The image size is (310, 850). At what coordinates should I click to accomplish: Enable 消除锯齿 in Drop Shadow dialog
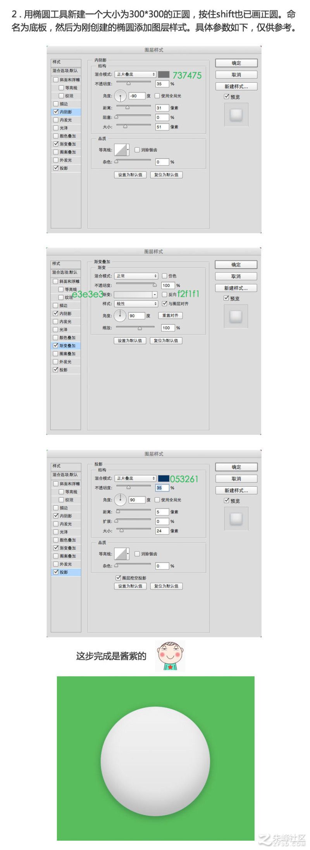coord(137,554)
